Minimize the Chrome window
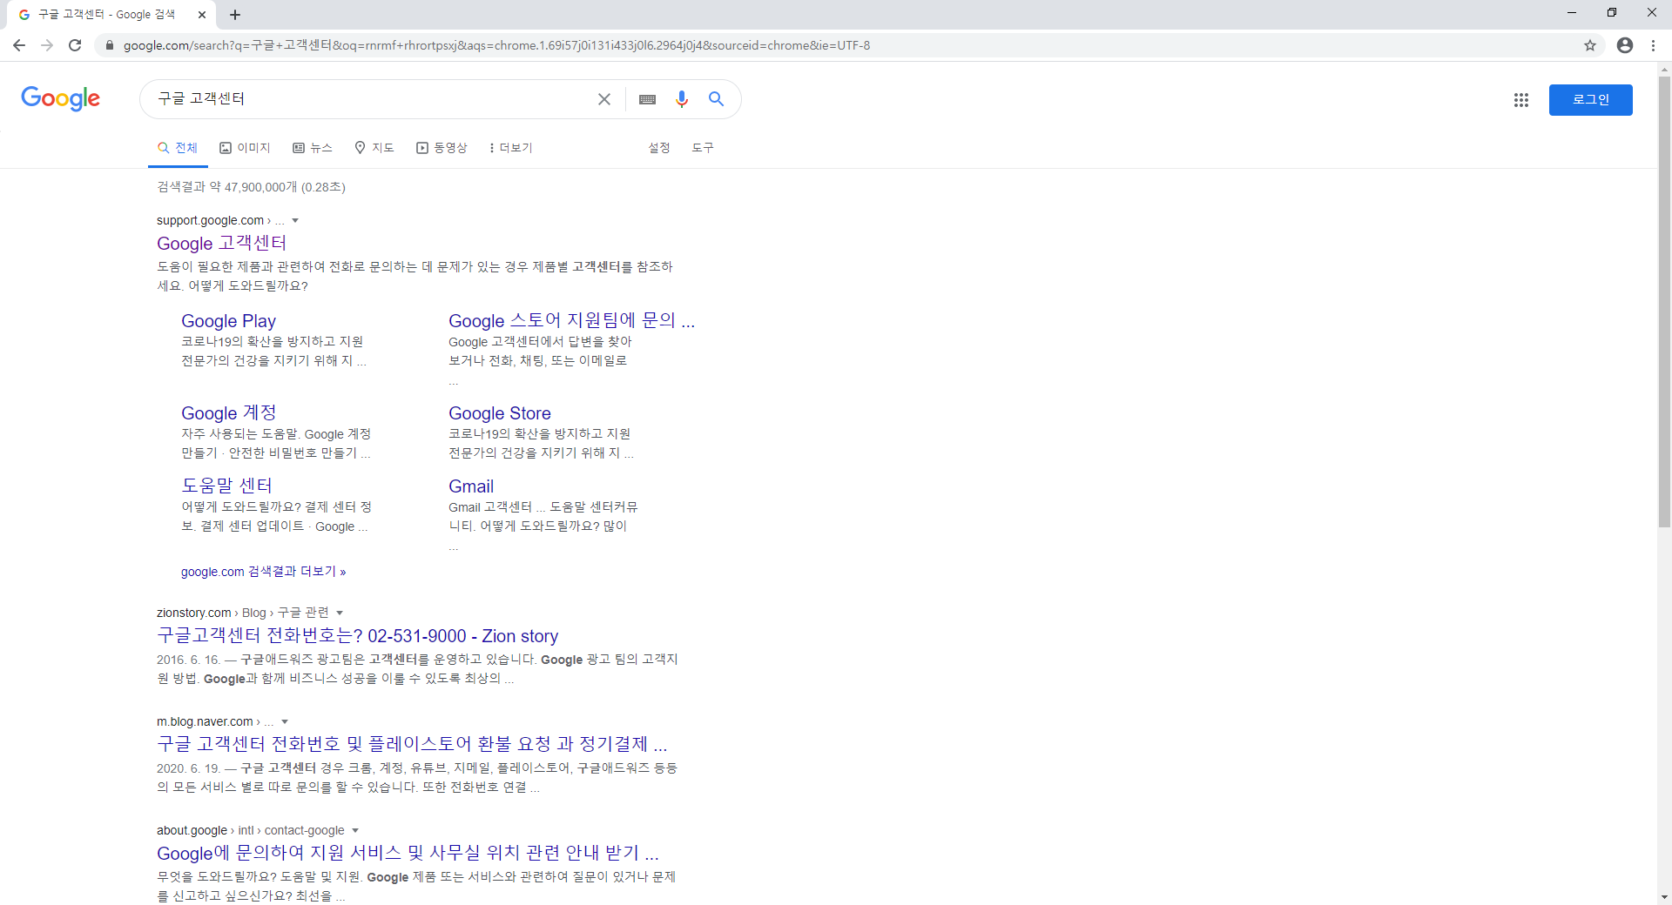Image resolution: width=1672 pixels, height=905 pixels. coord(1572,13)
